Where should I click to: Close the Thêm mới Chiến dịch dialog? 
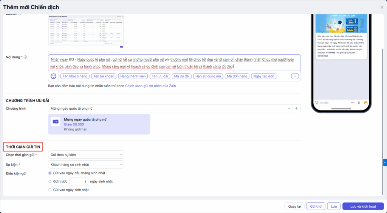point(382,8)
